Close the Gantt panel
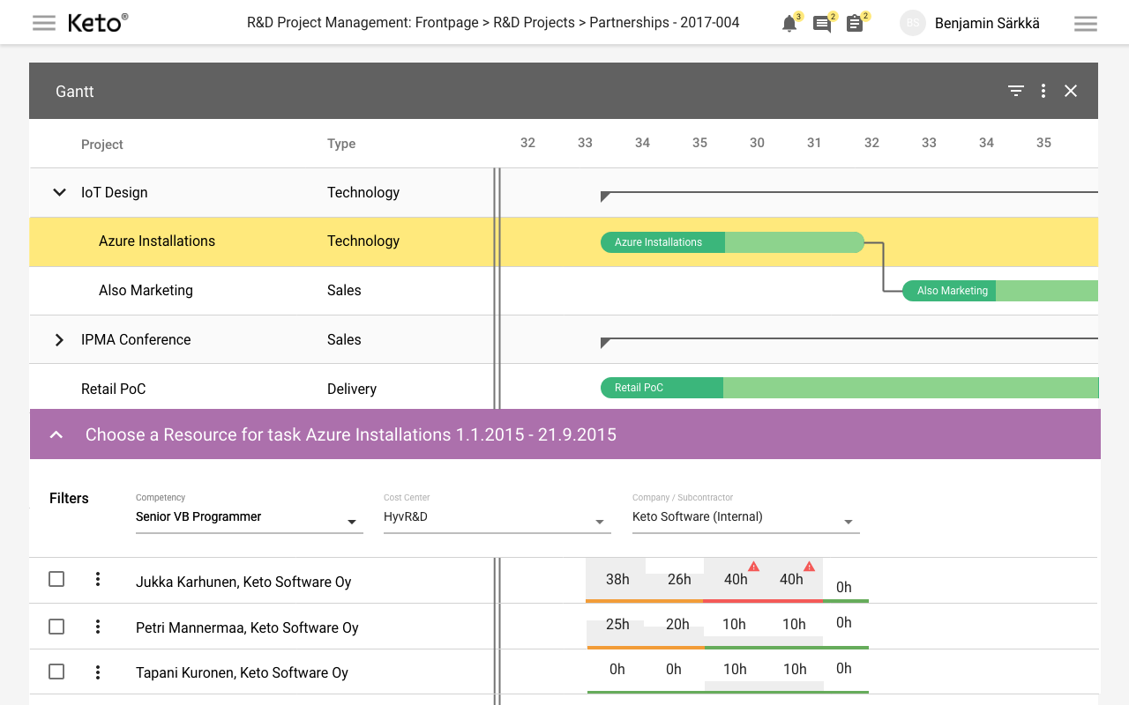This screenshot has width=1129, height=705. pos(1071,91)
